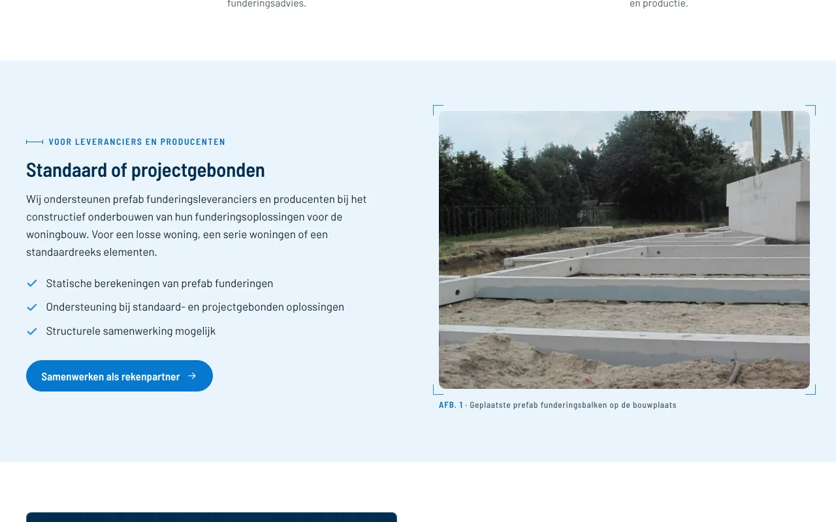836x522 pixels.
Task: Click the 'AFB. 1' figure label
Action: (x=451, y=405)
